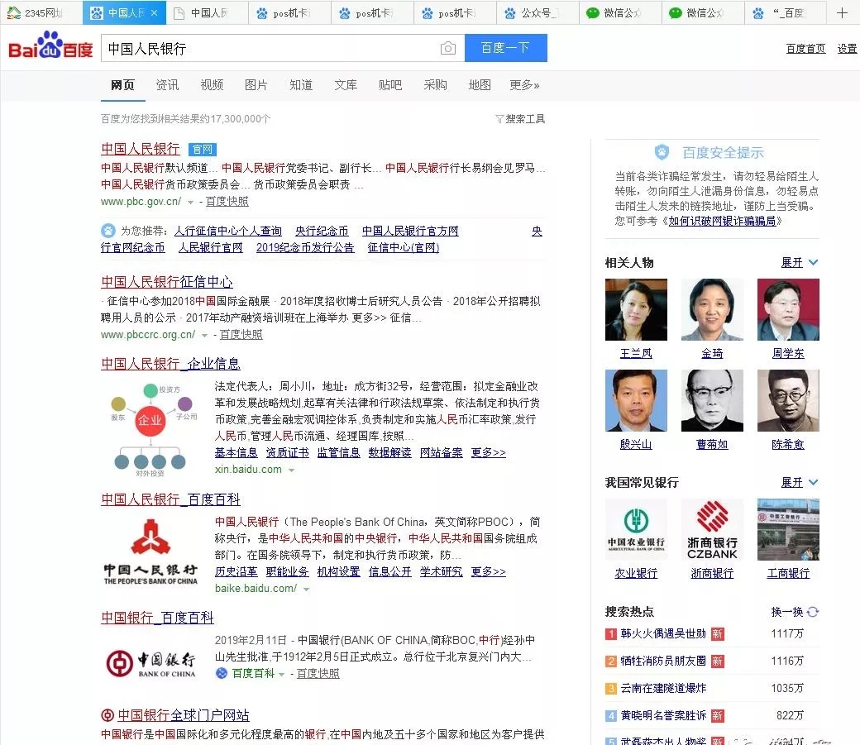Image resolution: width=860 pixels, height=745 pixels.
Task: Click 百度安全提示 shield icon
Action: click(662, 152)
